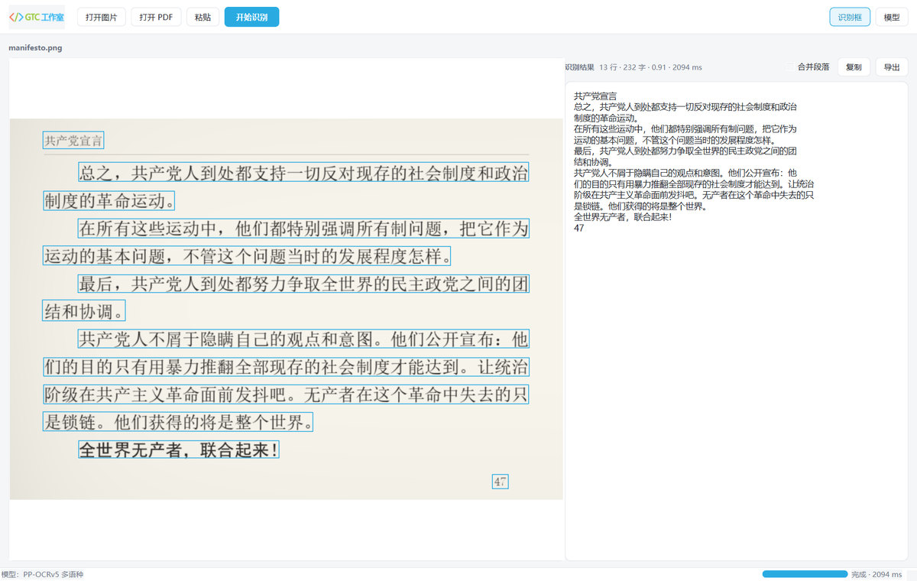Open an image with 打开图片

tap(102, 17)
